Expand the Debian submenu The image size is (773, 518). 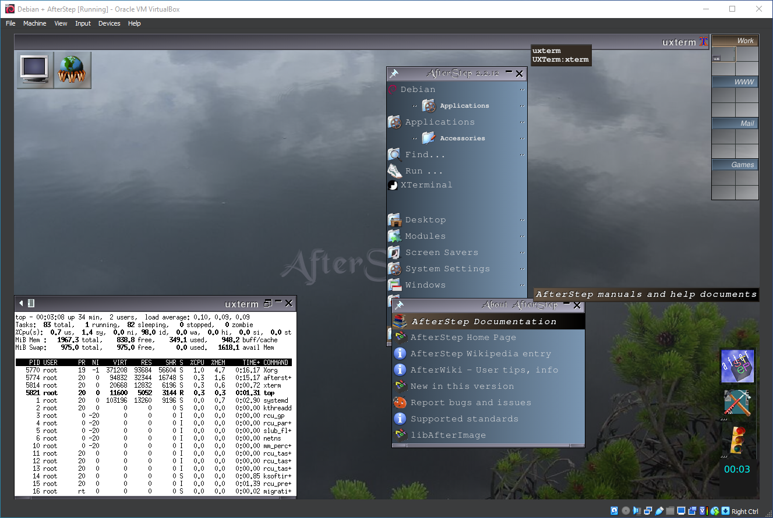[418, 90]
